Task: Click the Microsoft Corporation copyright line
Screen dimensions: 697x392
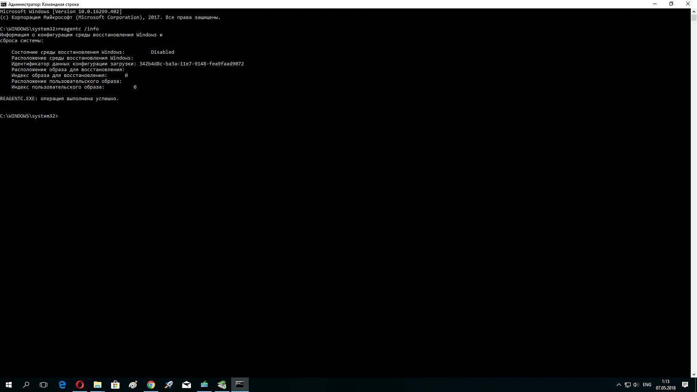Action: 110,18
